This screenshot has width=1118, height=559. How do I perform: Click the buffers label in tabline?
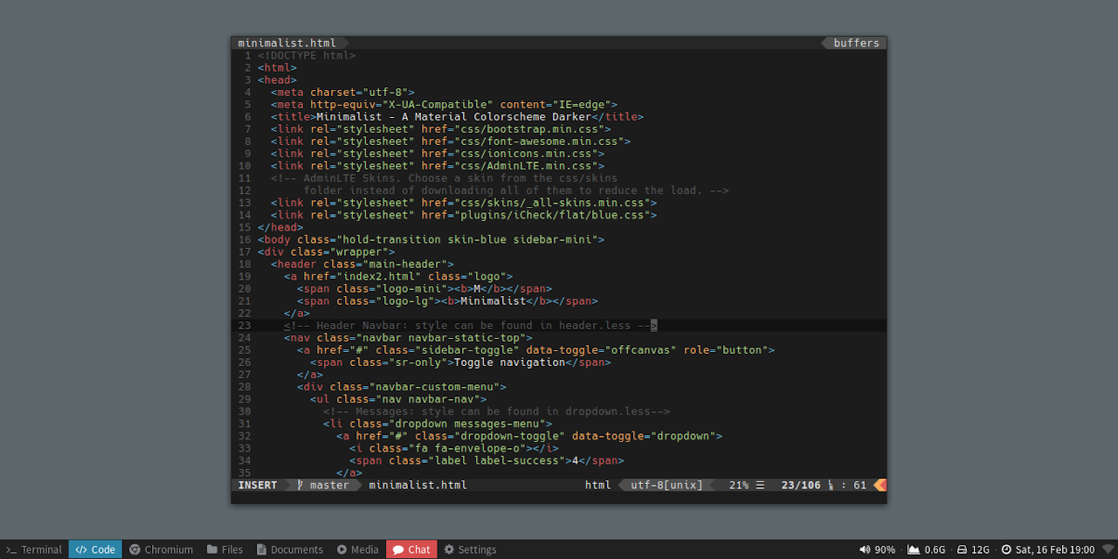856,43
